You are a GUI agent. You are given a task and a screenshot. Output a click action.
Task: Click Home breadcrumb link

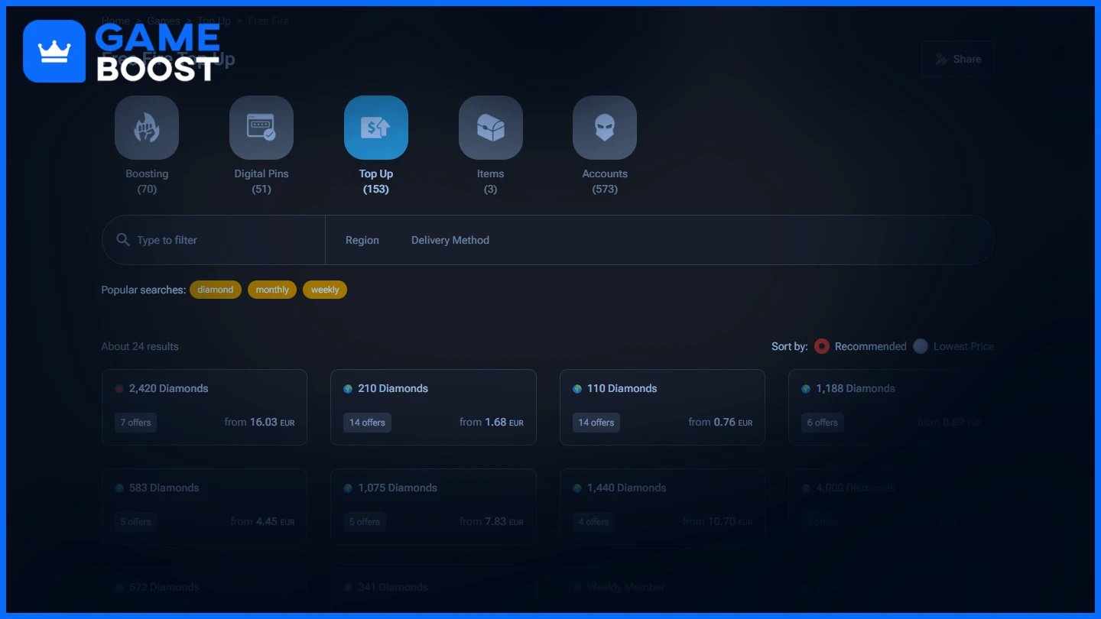point(115,21)
